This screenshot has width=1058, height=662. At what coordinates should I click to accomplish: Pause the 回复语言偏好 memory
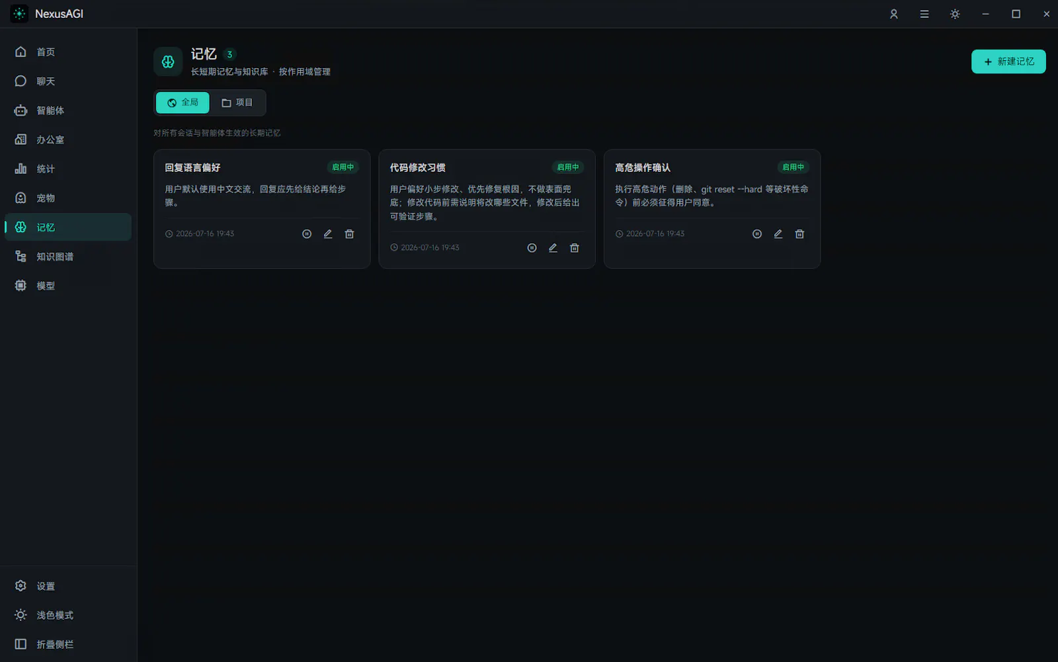pyautogui.click(x=307, y=233)
